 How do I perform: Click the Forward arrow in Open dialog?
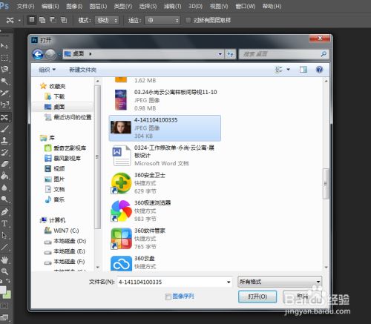tap(50, 54)
